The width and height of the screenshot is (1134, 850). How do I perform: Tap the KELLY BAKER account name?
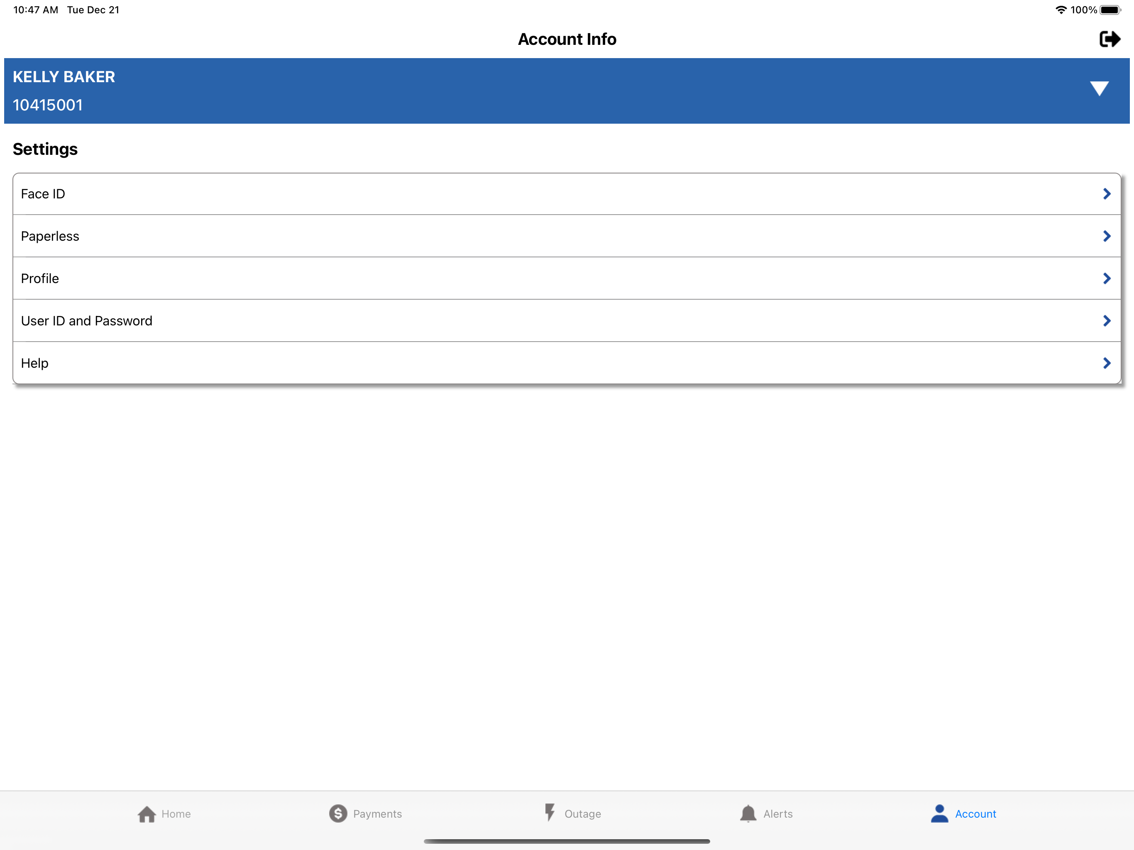pyautogui.click(x=64, y=77)
